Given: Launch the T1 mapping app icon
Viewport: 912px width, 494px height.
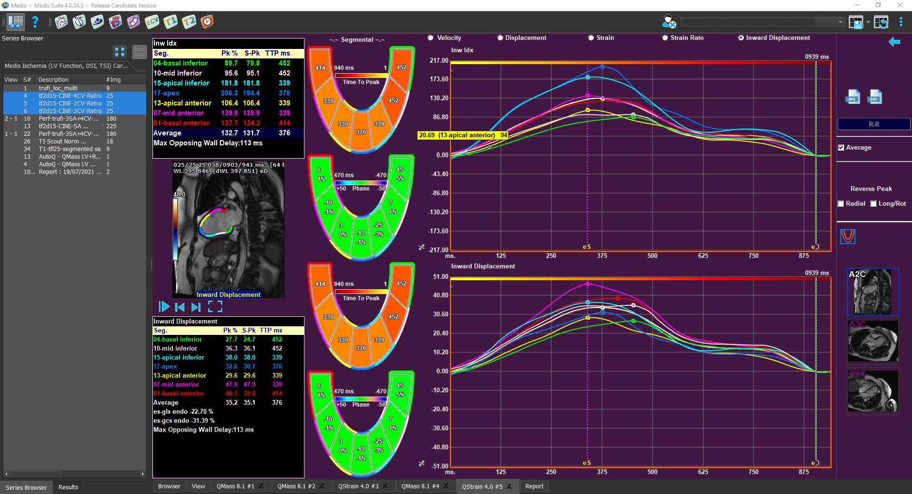Looking at the screenshot, I should click(171, 22).
